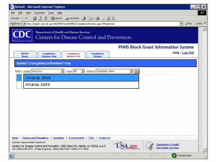The image size is (216, 162).
Task: Switch to the BGMIS Home tab
Action: [25, 54]
